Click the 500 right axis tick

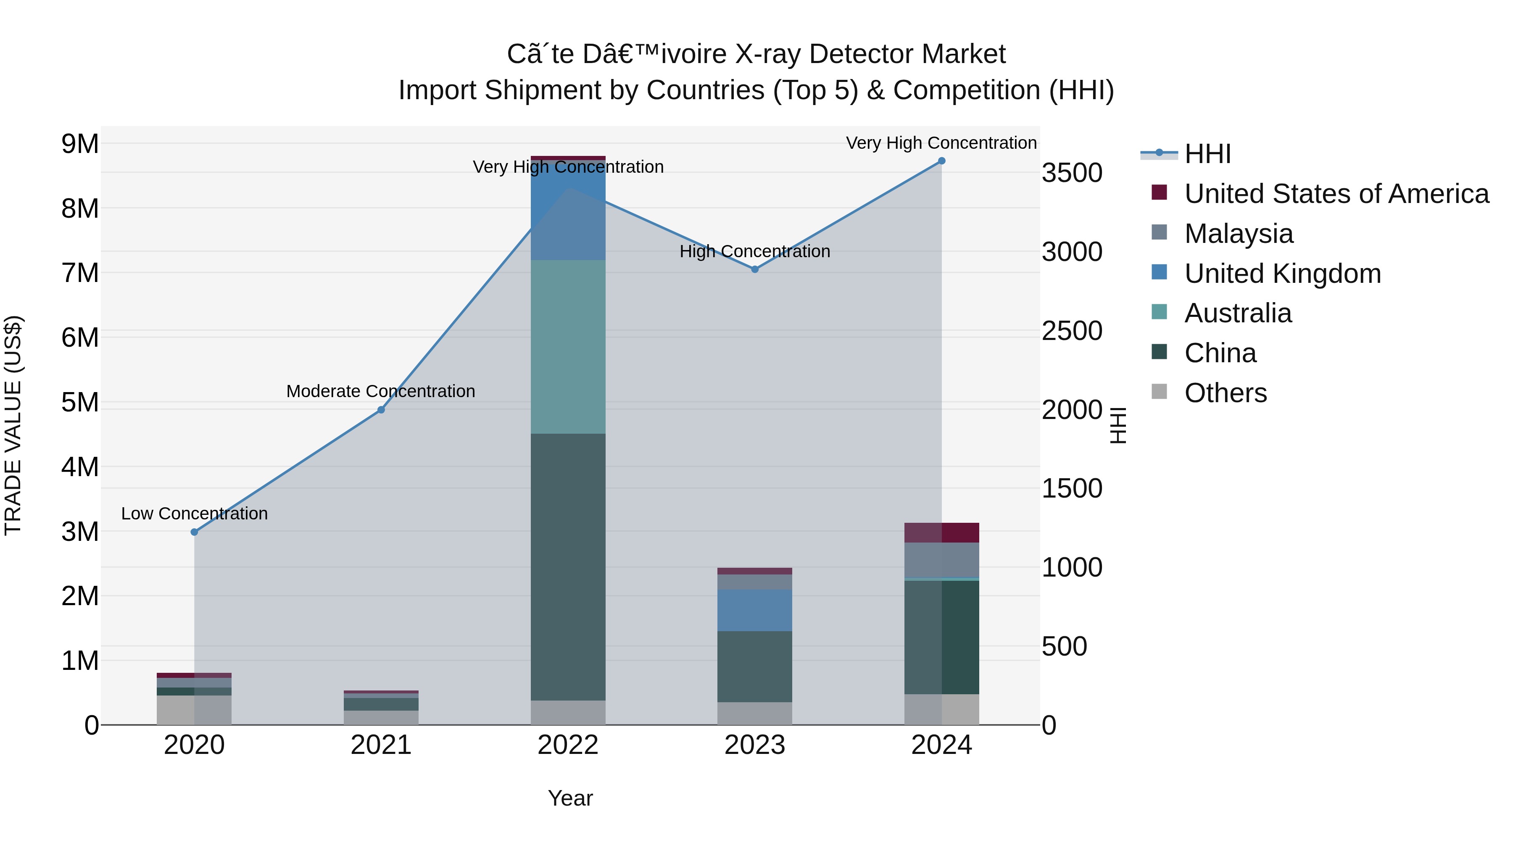coord(1064,647)
